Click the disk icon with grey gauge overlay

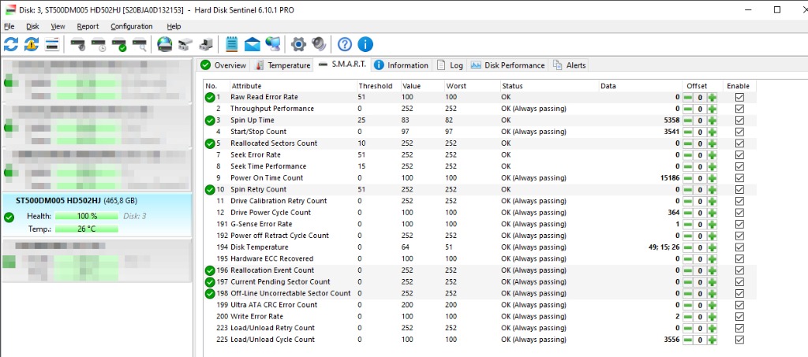pos(78,45)
